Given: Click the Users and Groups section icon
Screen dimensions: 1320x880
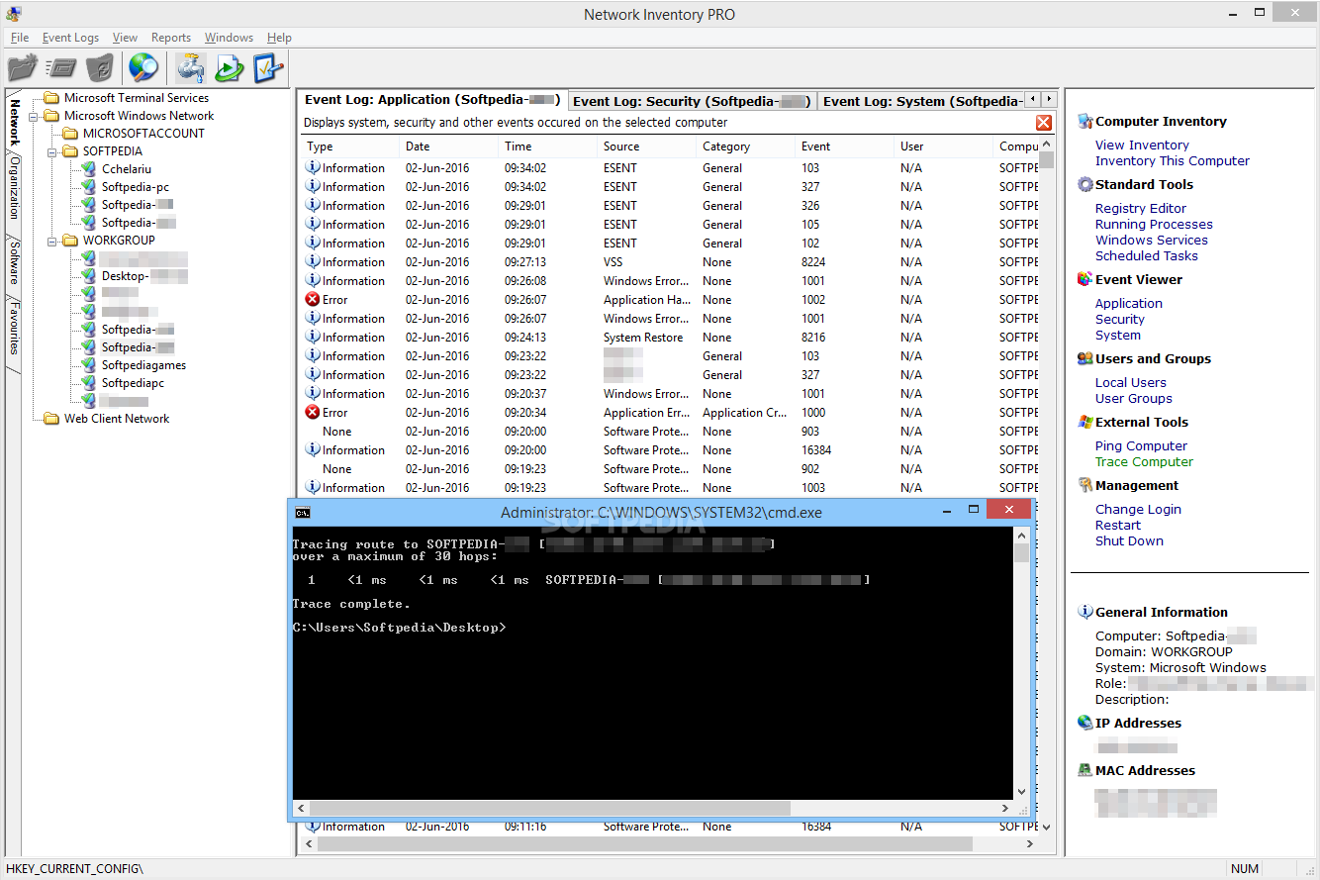Looking at the screenshot, I should [x=1085, y=358].
